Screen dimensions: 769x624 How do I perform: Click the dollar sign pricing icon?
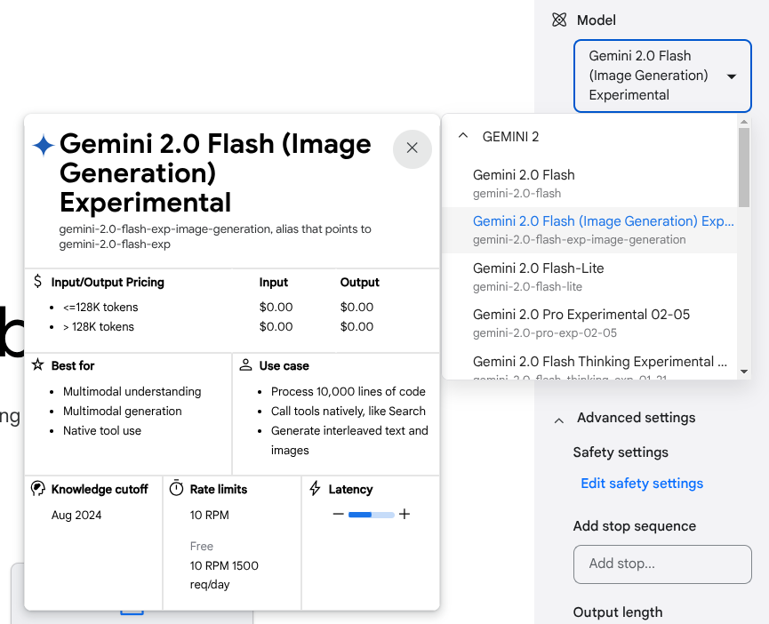click(37, 282)
